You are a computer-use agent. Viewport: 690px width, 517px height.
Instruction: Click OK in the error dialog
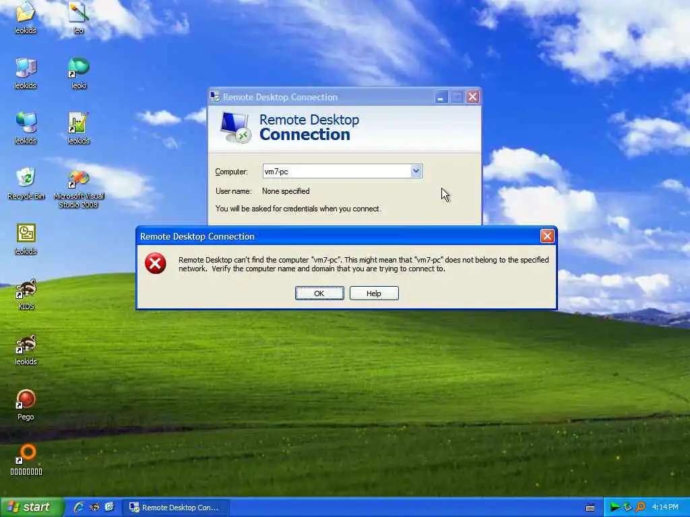click(x=319, y=294)
